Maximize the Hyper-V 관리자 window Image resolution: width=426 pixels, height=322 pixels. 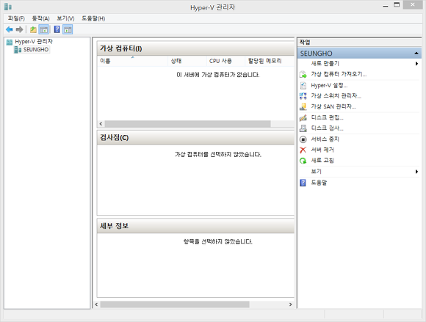[397, 5]
